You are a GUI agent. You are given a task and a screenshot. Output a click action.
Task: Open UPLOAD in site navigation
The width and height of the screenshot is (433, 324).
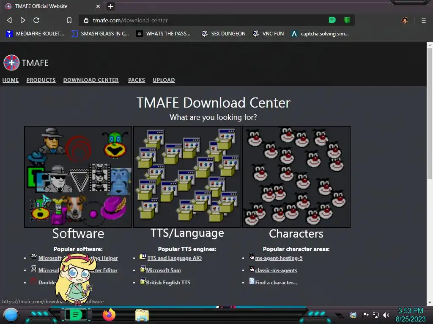(x=164, y=80)
